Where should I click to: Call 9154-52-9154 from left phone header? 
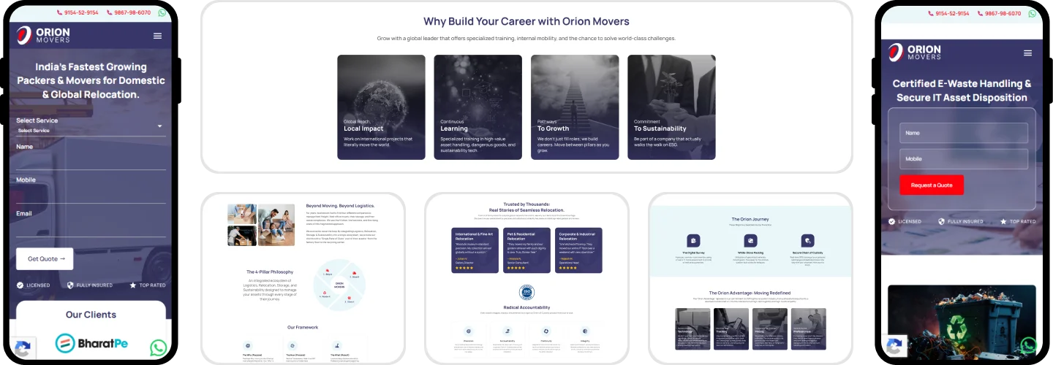(77, 13)
